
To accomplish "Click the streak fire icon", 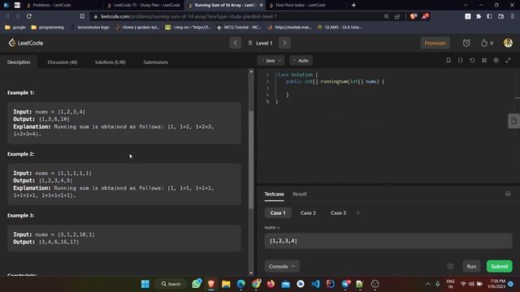I will tap(484, 43).
